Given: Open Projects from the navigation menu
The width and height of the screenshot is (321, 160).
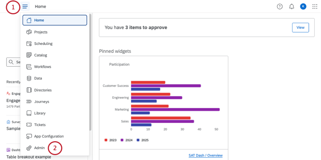Looking at the screenshot, I should [x=40, y=32].
